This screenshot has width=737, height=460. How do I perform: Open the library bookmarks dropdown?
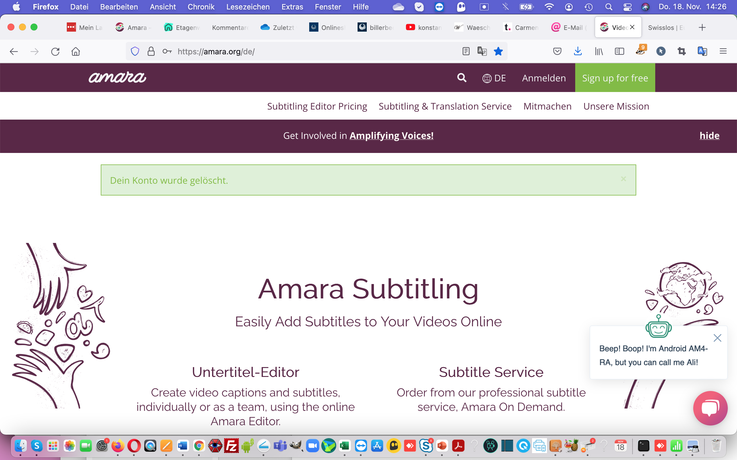coord(599,51)
